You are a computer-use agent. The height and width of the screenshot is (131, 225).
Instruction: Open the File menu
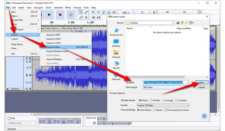[x=8, y=8]
